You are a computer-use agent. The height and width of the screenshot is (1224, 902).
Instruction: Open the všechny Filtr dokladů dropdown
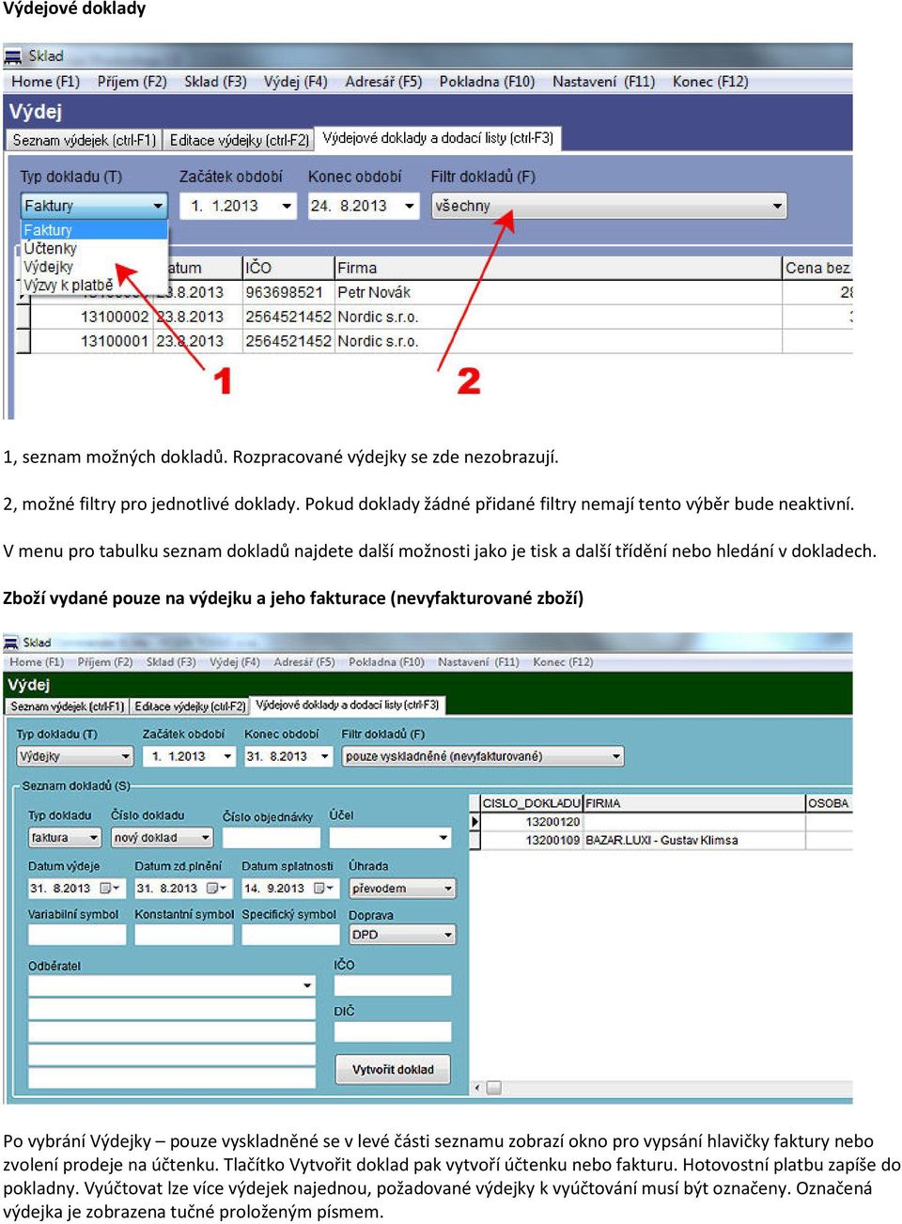click(x=609, y=206)
